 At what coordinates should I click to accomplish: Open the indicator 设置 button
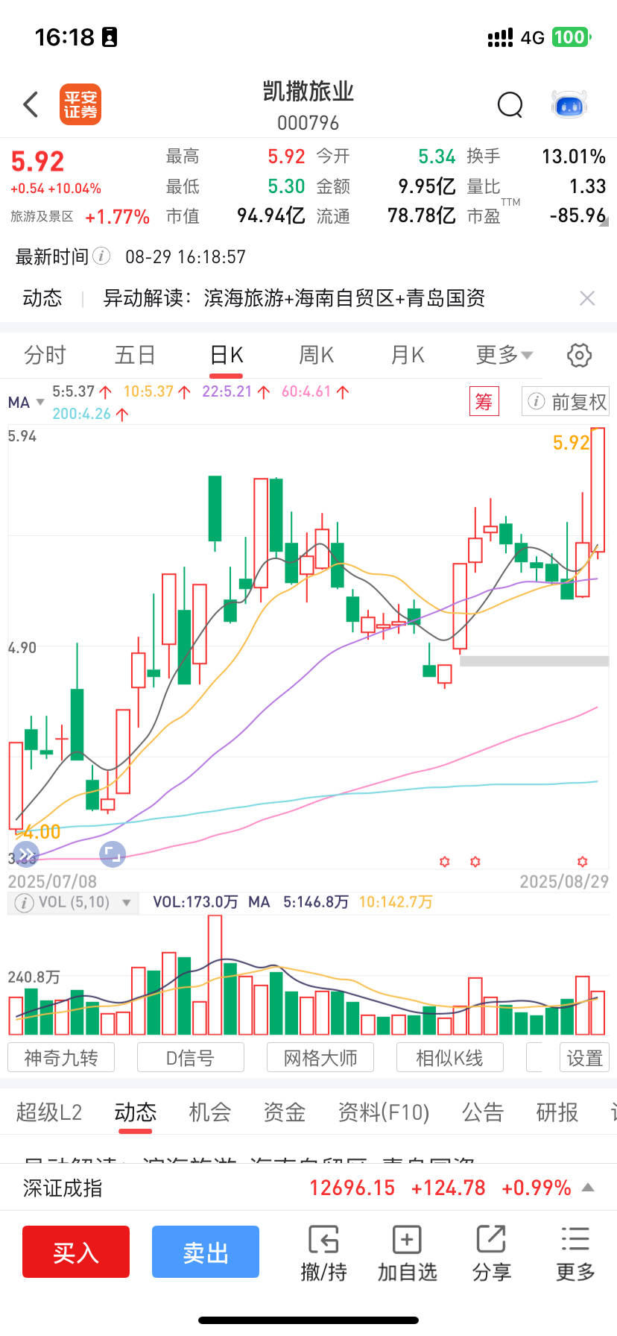[x=585, y=1058]
